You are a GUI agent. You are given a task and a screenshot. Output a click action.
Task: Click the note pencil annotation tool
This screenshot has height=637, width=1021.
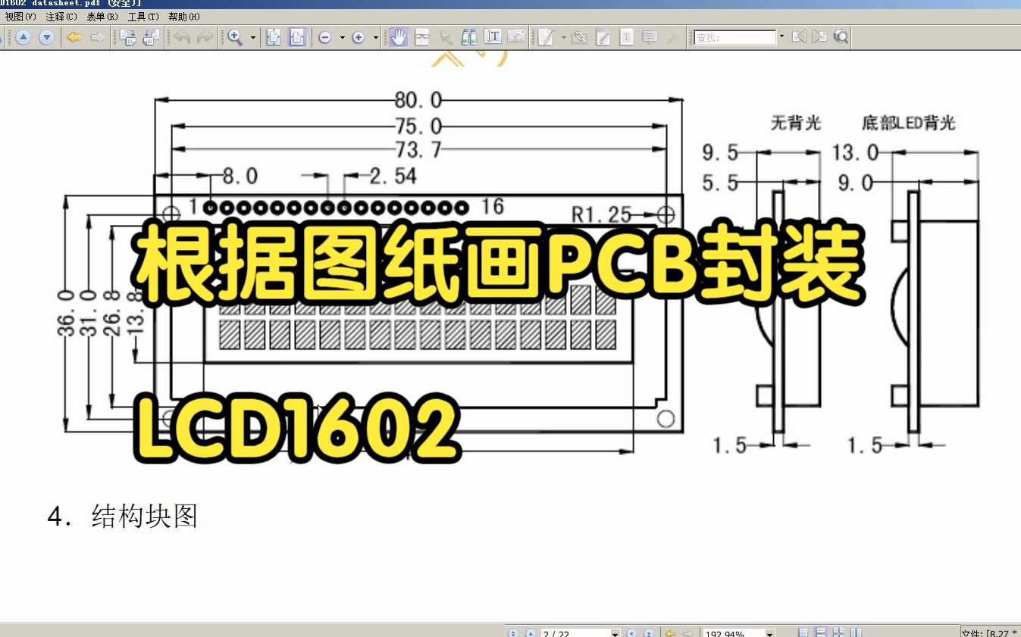pyautogui.click(x=546, y=37)
